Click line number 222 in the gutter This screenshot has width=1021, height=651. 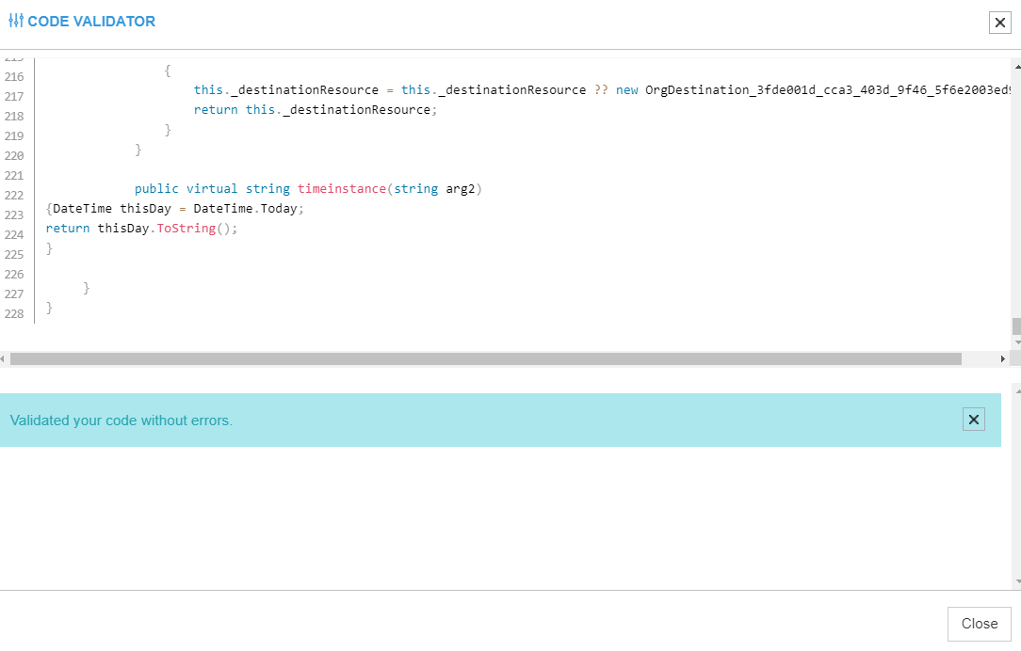pyautogui.click(x=13, y=196)
